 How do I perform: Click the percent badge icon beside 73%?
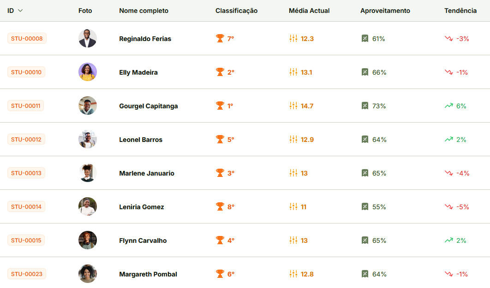point(365,106)
